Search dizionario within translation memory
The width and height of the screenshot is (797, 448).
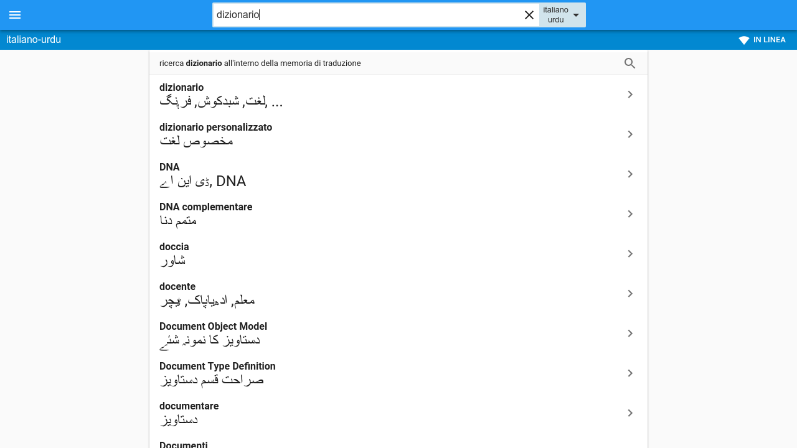coord(398,63)
